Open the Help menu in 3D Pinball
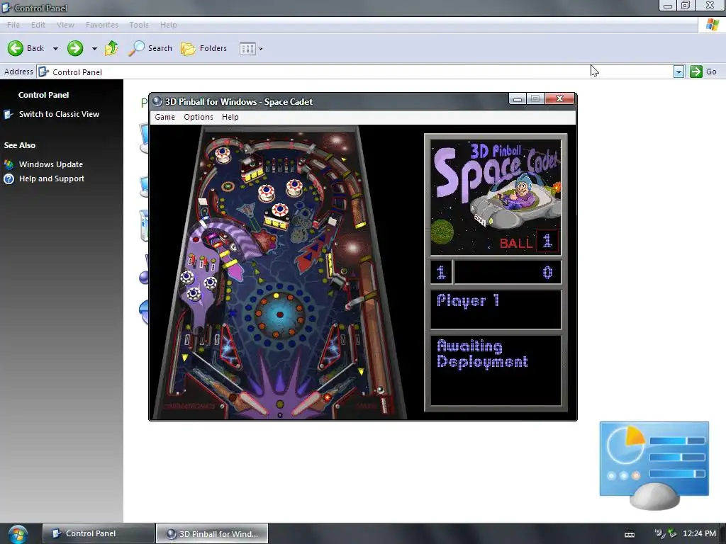 230,117
